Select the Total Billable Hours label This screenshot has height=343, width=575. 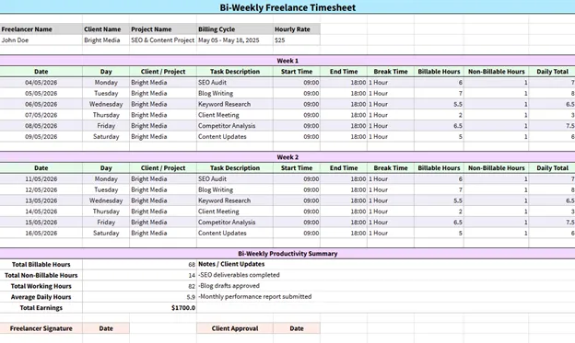click(x=41, y=264)
